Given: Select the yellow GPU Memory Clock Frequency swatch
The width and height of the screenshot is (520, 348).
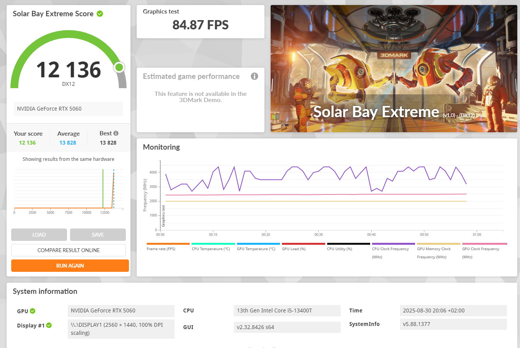Looking at the screenshot, I should click(439, 244).
